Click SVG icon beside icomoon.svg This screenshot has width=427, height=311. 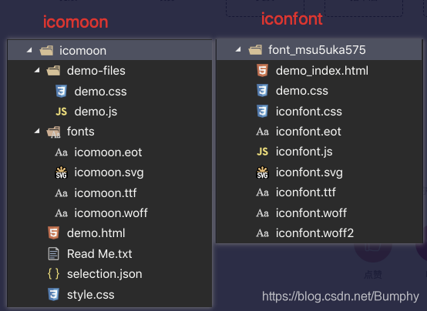(61, 172)
